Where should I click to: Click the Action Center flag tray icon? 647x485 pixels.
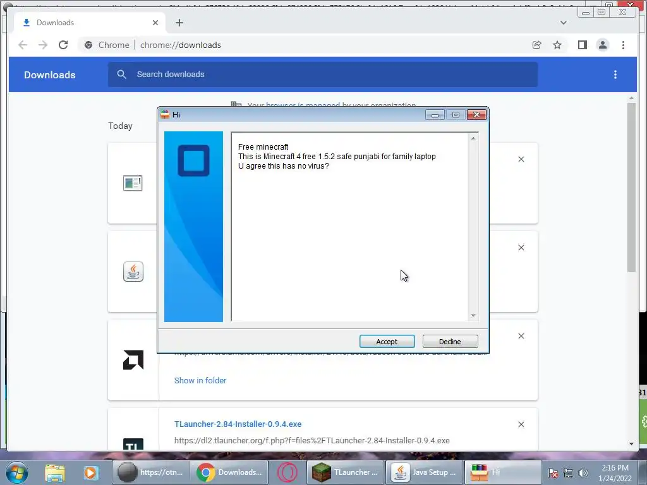pyautogui.click(x=553, y=473)
